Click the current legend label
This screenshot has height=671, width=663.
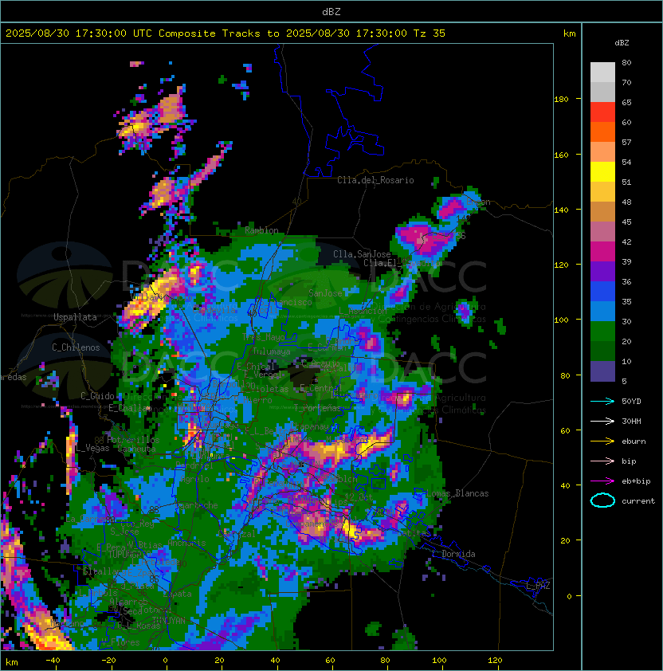pos(638,501)
